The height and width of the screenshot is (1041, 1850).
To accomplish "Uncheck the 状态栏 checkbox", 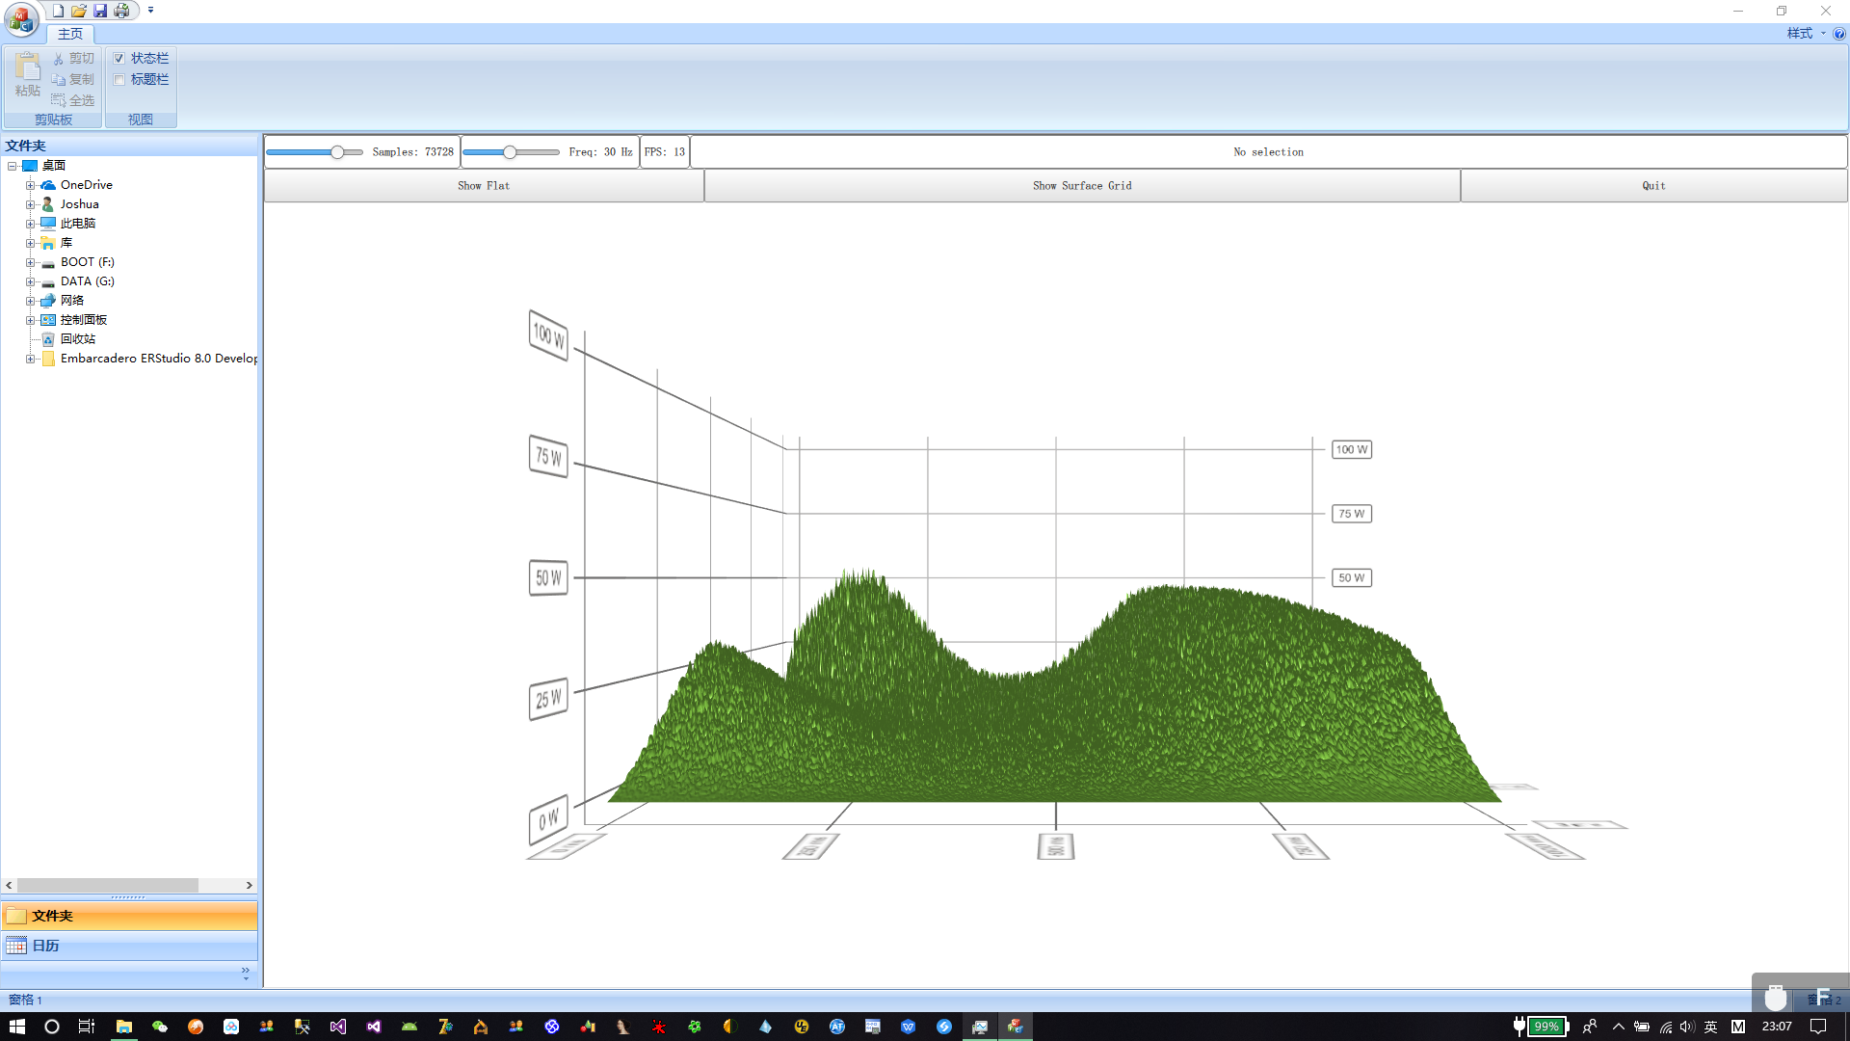I will coord(119,59).
